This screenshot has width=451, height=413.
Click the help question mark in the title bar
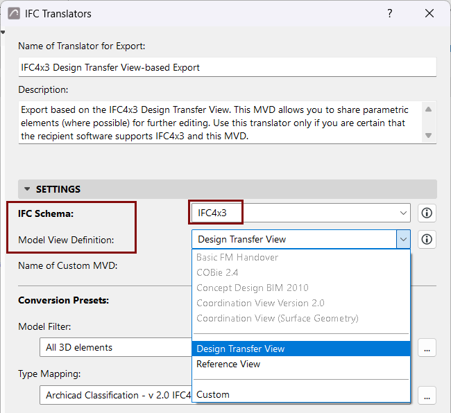tap(389, 13)
